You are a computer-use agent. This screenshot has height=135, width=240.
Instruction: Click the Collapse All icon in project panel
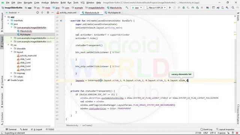tap(42, 12)
